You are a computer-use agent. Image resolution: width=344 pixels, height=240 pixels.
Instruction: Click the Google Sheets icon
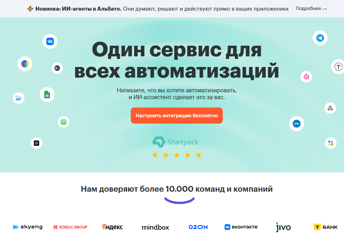tap(47, 95)
